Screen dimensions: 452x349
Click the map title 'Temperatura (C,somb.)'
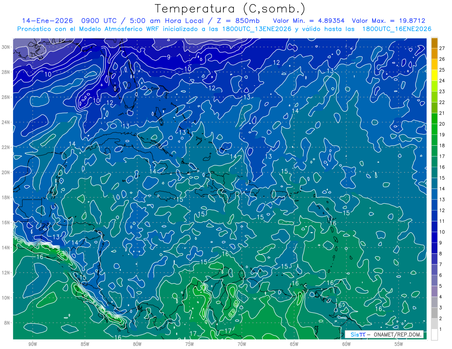coord(230,8)
